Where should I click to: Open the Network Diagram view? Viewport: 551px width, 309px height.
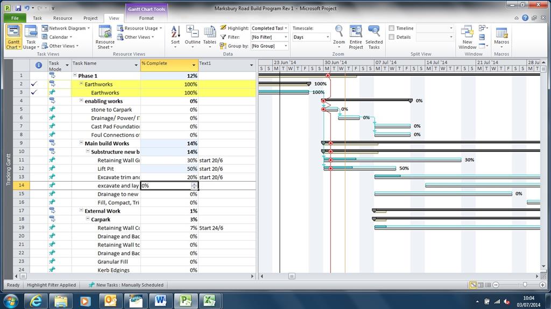[x=66, y=28]
